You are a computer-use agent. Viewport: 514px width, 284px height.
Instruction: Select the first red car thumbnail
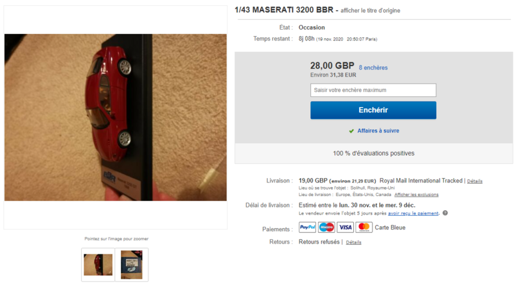(98, 265)
